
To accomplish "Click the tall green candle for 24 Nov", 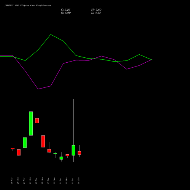I will pos(31,123).
